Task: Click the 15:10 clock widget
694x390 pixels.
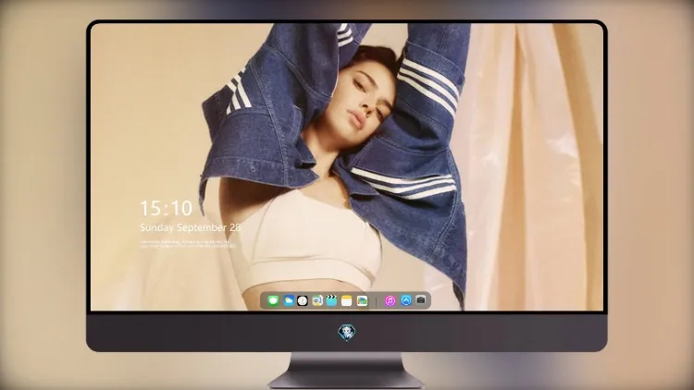Action: point(167,208)
